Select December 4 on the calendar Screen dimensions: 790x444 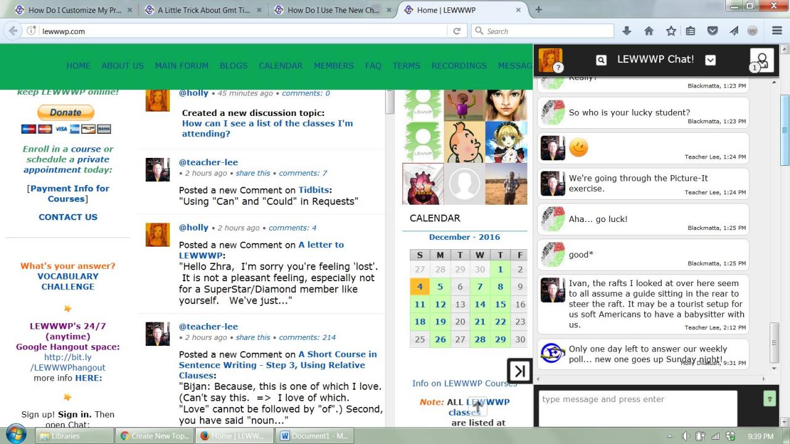tap(420, 287)
